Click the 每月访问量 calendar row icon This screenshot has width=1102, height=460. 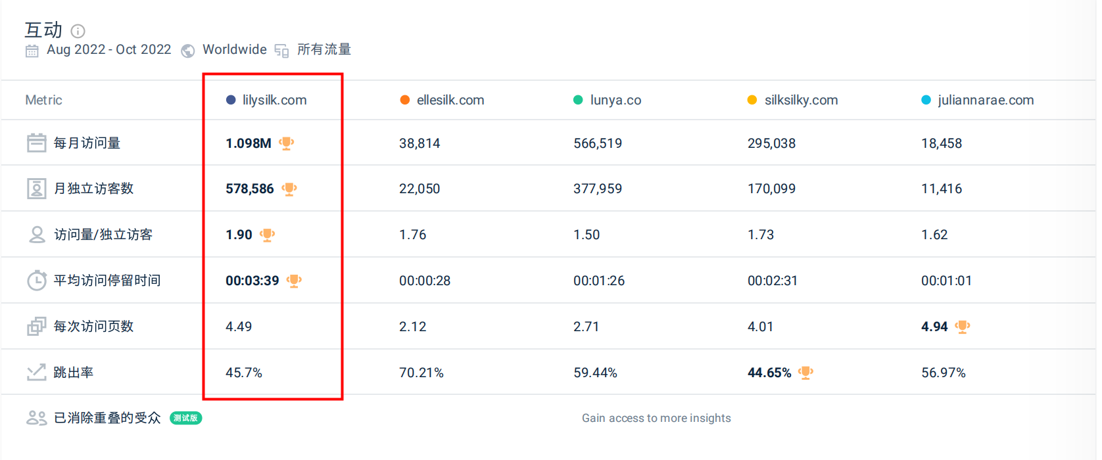(36, 143)
